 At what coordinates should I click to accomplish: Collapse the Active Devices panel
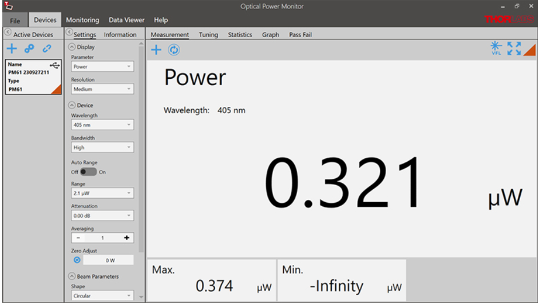point(8,34)
